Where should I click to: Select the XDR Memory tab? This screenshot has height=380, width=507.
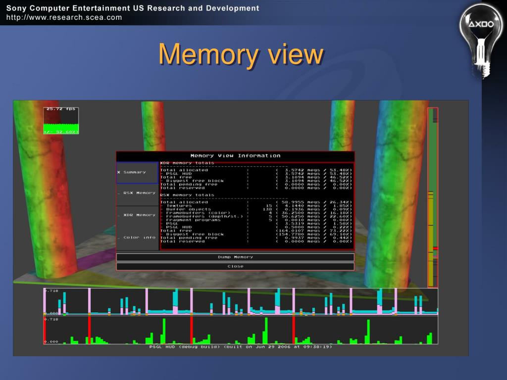point(138,215)
